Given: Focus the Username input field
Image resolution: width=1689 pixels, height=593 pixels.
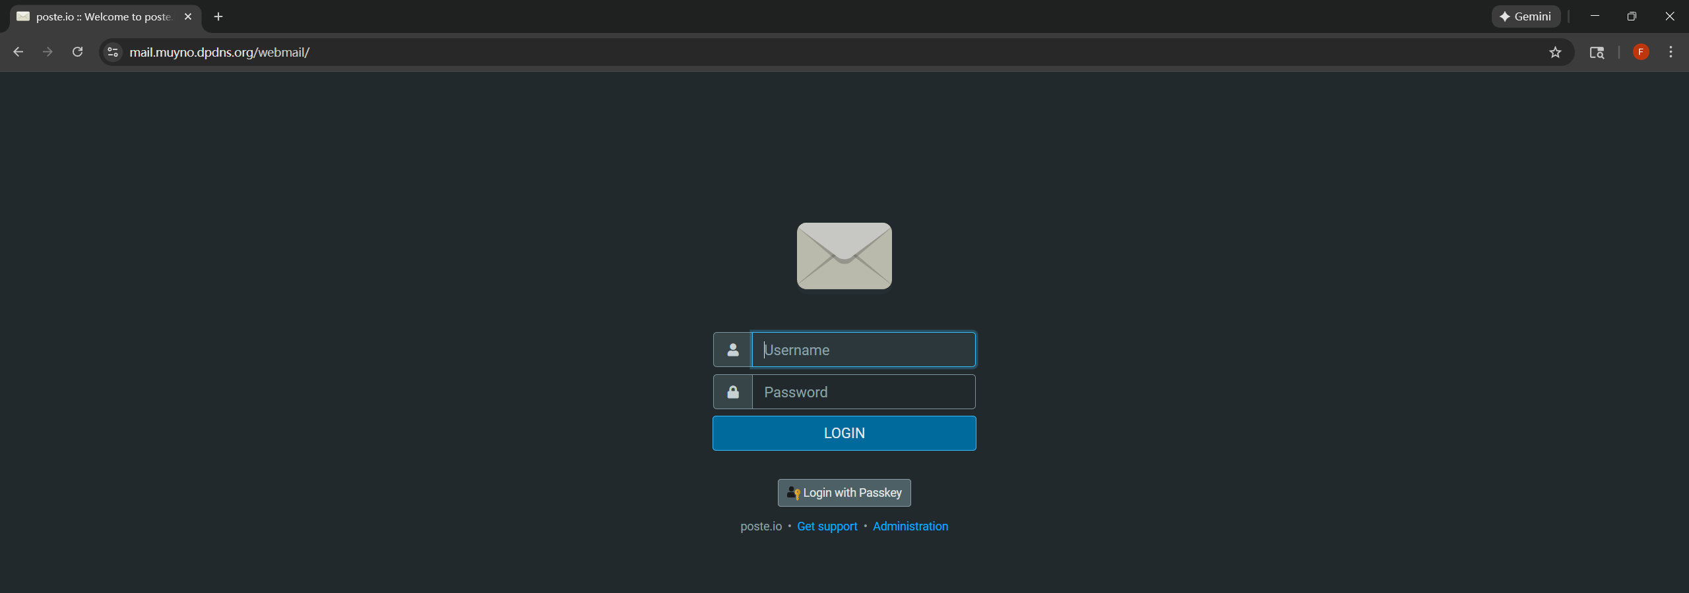Looking at the screenshot, I should tap(863, 350).
